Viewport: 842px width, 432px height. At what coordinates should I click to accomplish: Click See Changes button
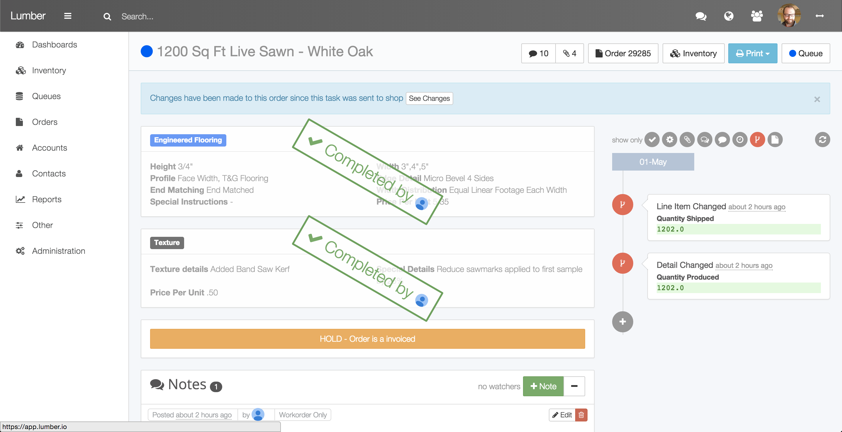pos(429,98)
